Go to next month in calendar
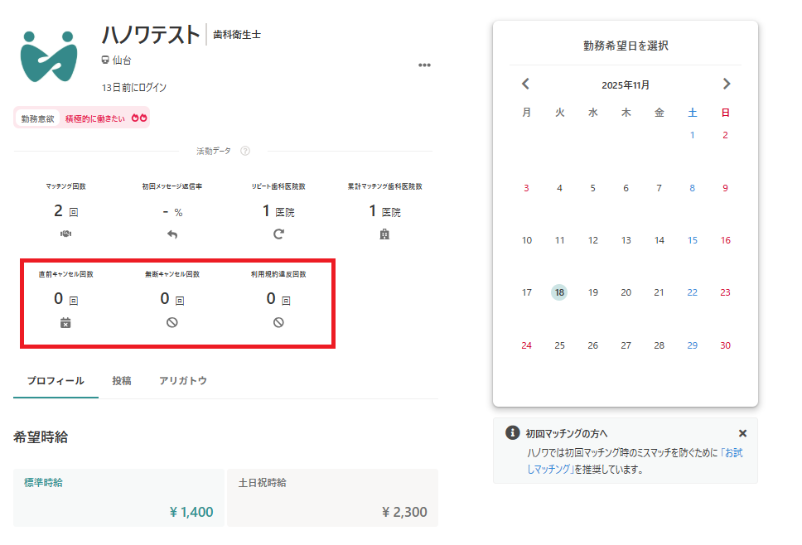Image resolution: width=802 pixels, height=545 pixels. pyautogui.click(x=727, y=84)
